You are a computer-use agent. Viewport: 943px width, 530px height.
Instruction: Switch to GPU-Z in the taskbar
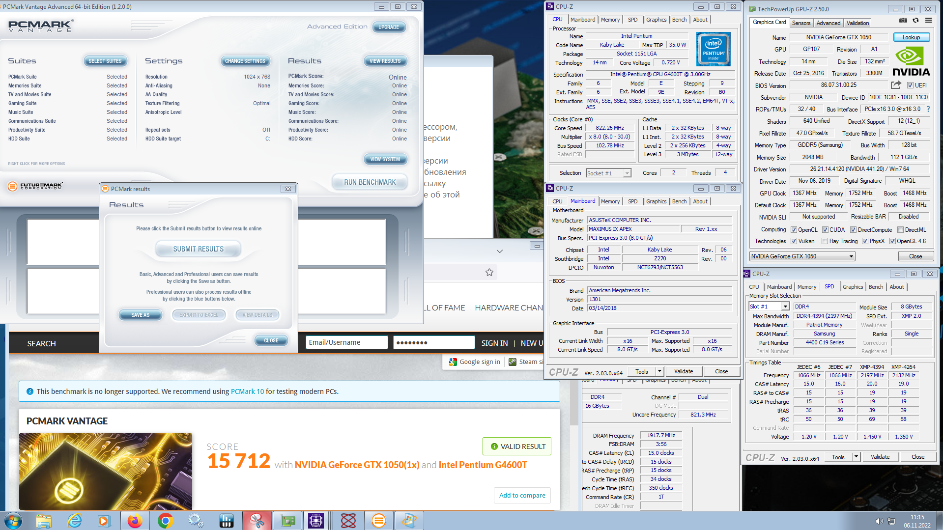(287, 521)
